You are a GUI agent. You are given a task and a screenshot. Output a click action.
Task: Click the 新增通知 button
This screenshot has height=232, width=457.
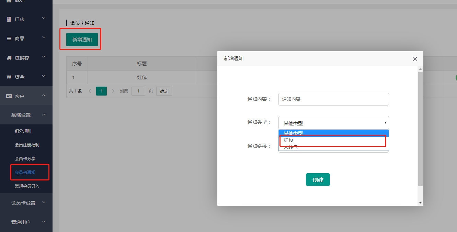tap(82, 40)
